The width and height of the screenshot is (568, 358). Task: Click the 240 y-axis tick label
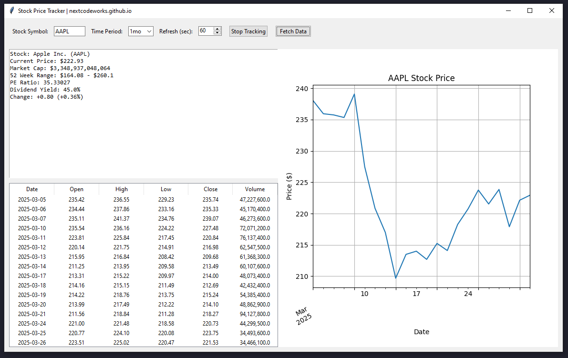point(302,89)
